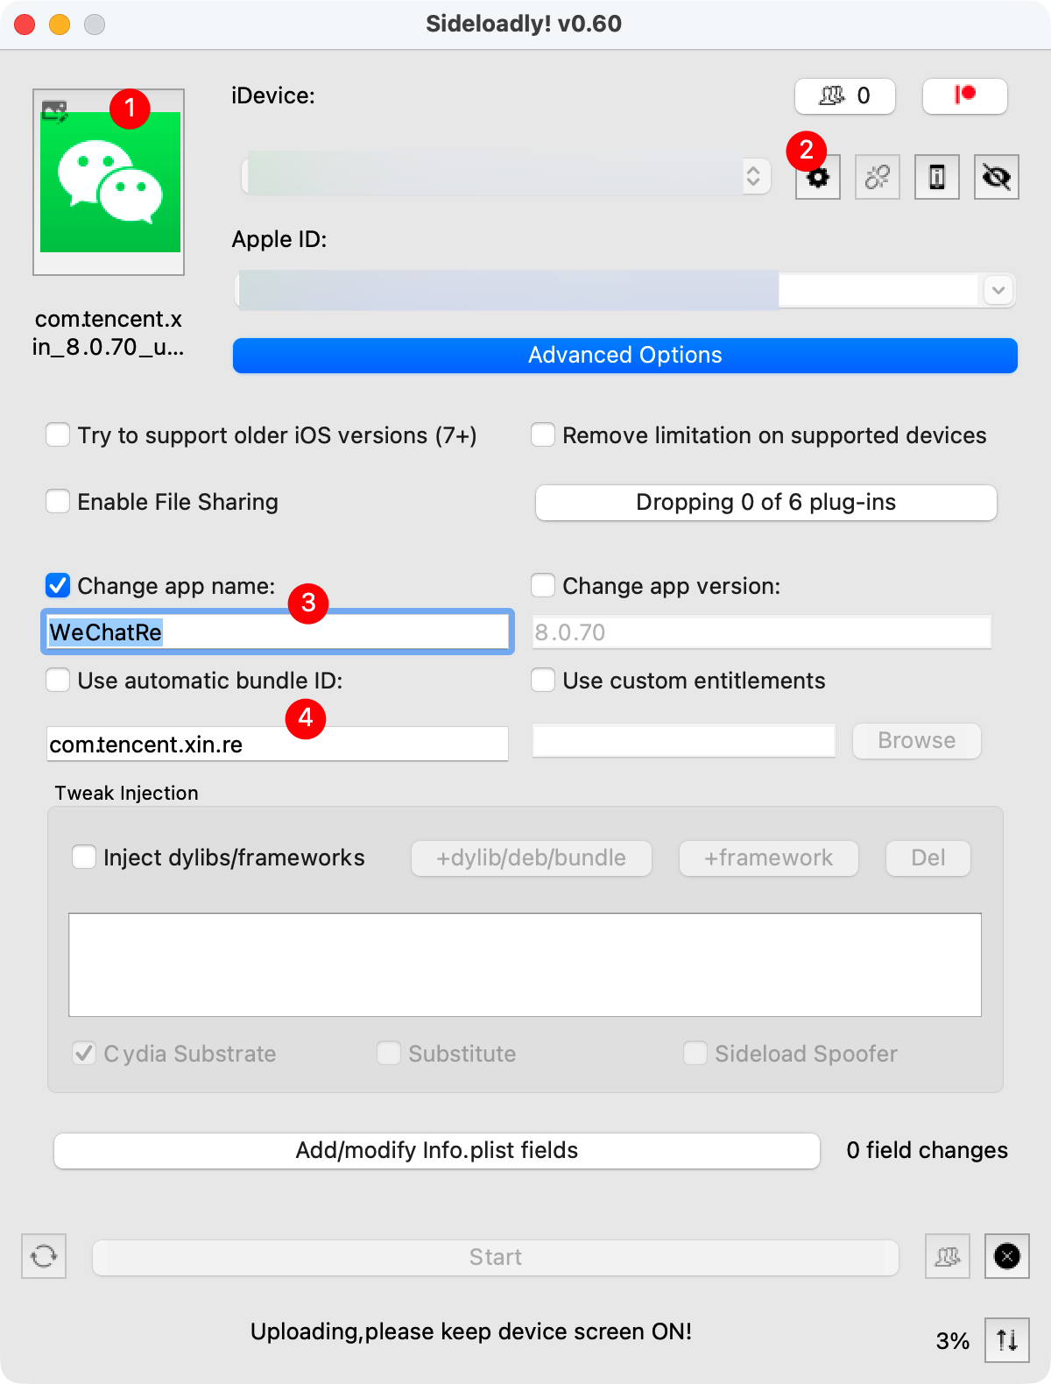Click Add/modify Info.plist fields button
This screenshot has height=1384, width=1051.
(x=436, y=1150)
